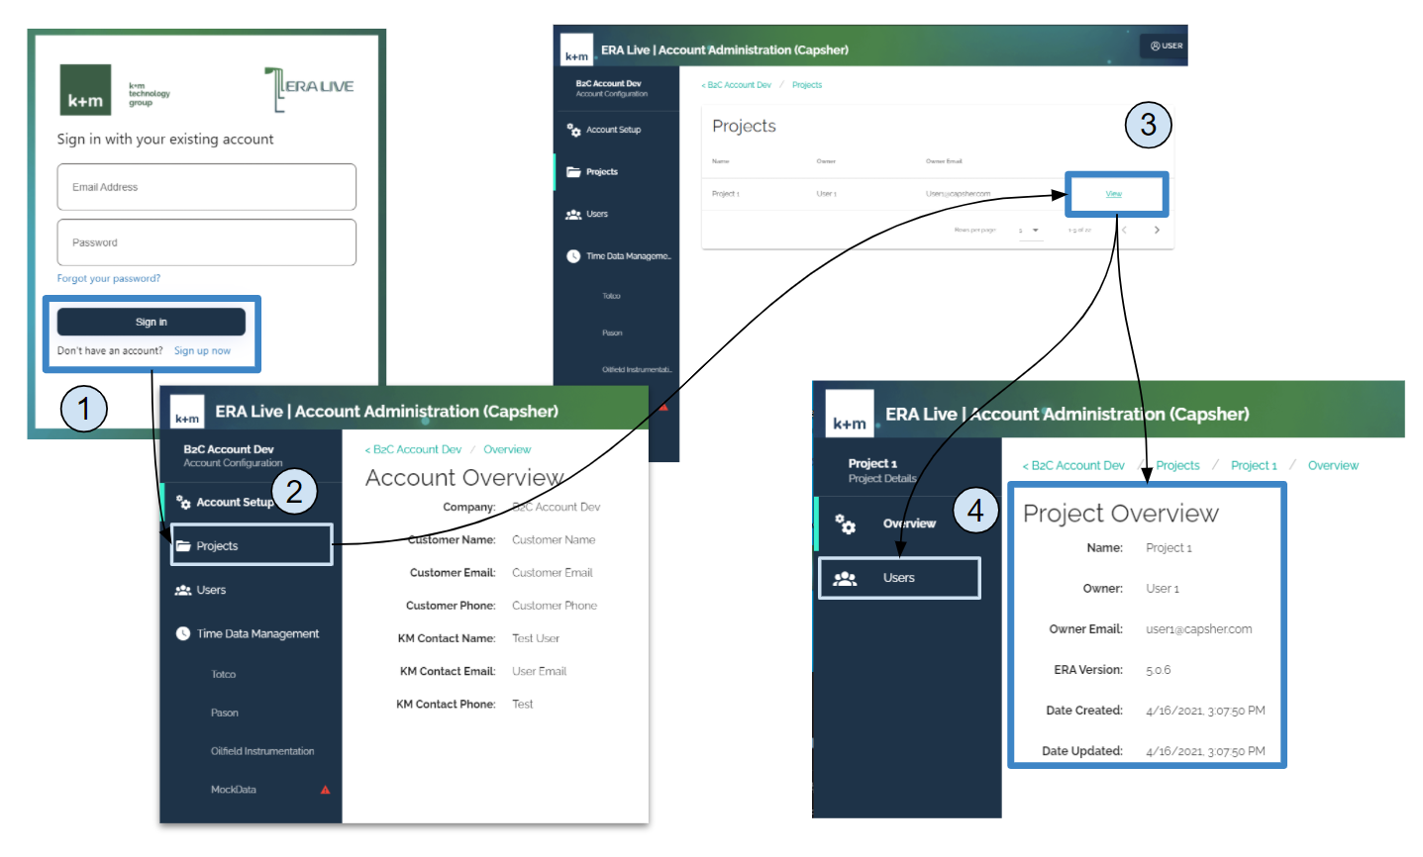
Task: Click the Customer Email value
Action: point(552,573)
